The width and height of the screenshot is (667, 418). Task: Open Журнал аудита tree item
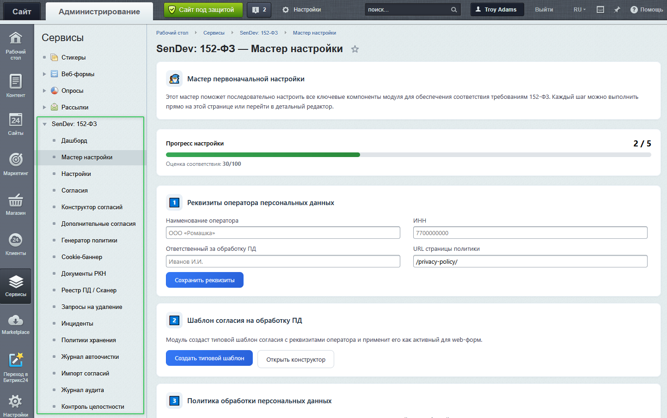tap(83, 390)
